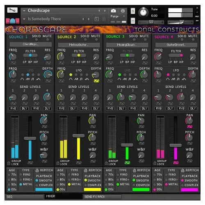
Task: Click the Source 2 PITCH knob
Action: coord(92,137)
